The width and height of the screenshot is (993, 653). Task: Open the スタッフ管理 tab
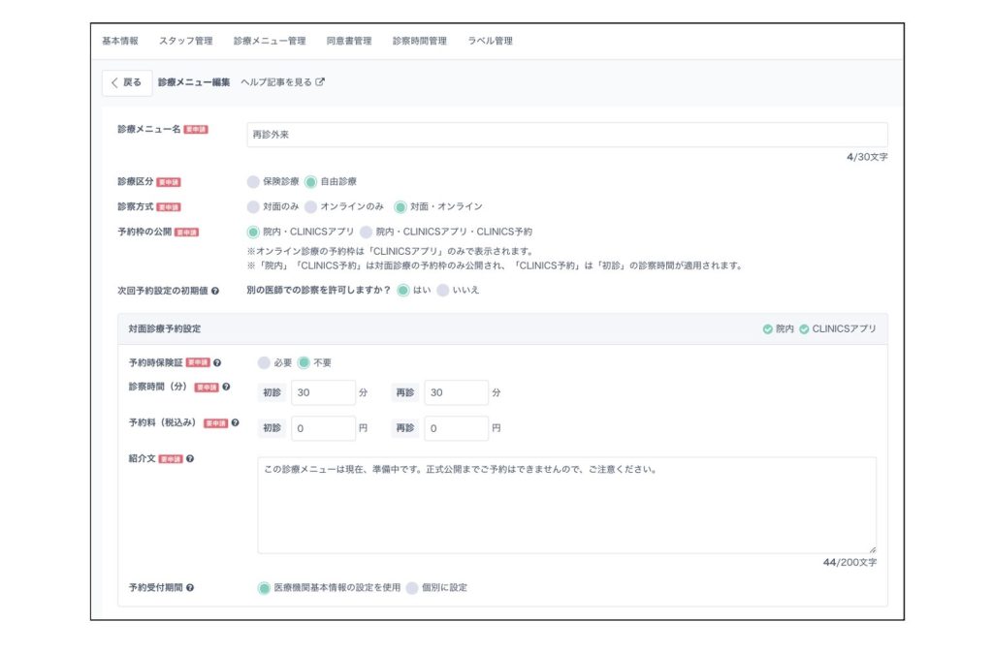tap(185, 41)
